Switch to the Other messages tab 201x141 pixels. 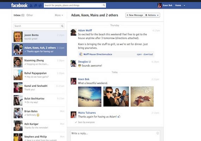30,15
